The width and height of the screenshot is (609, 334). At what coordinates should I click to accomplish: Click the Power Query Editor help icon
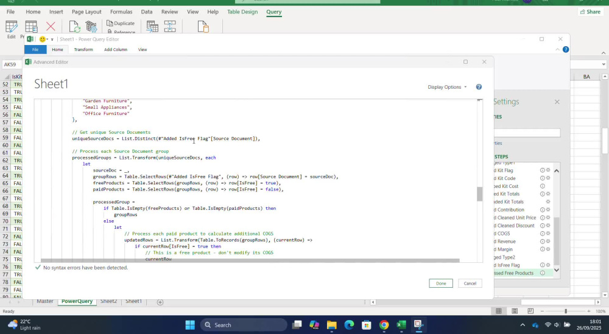(x=566, y=49)
